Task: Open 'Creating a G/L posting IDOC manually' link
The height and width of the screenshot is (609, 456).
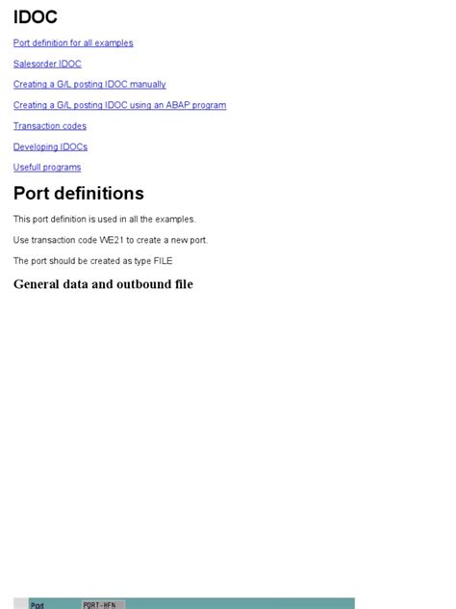Action: pos(89,84)
